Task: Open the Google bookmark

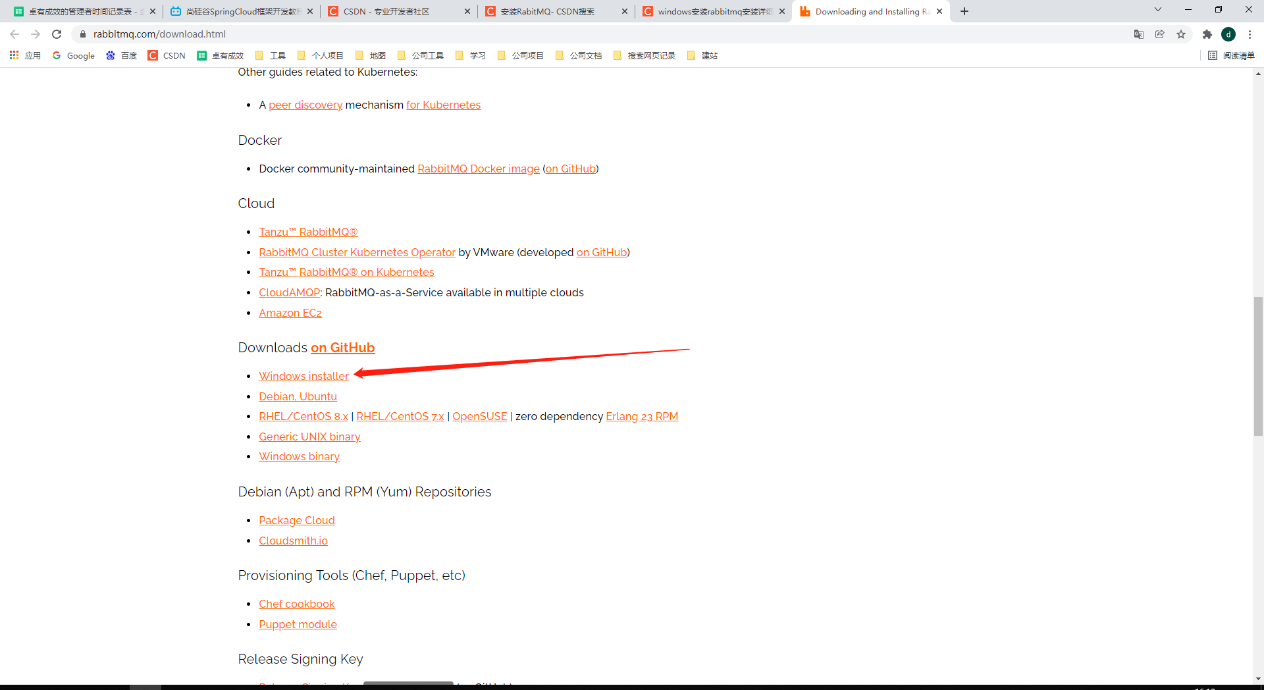Action: click(x=74, y=55)
